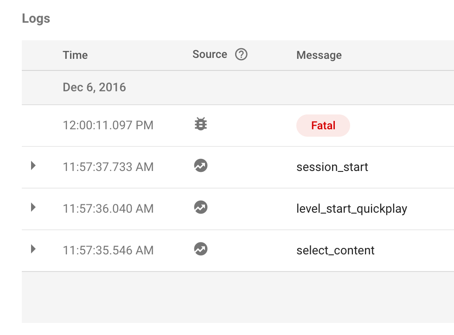The width and height of the screenshot is (454, 335).
Task: Select the select_content message text
Action: [x=335, y=251]
